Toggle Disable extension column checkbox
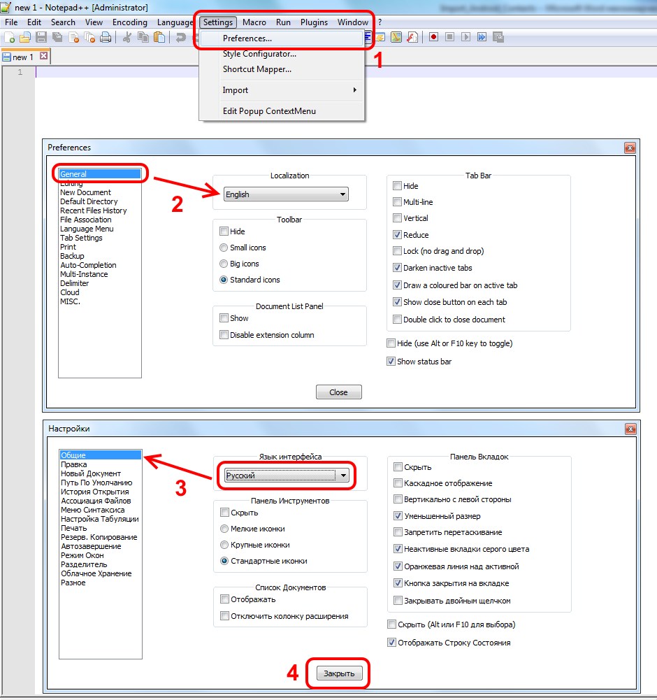 click(224, 335)
